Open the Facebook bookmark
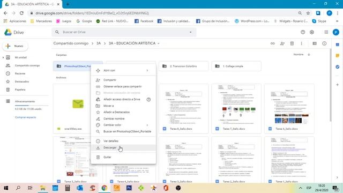 coord(144,21)
